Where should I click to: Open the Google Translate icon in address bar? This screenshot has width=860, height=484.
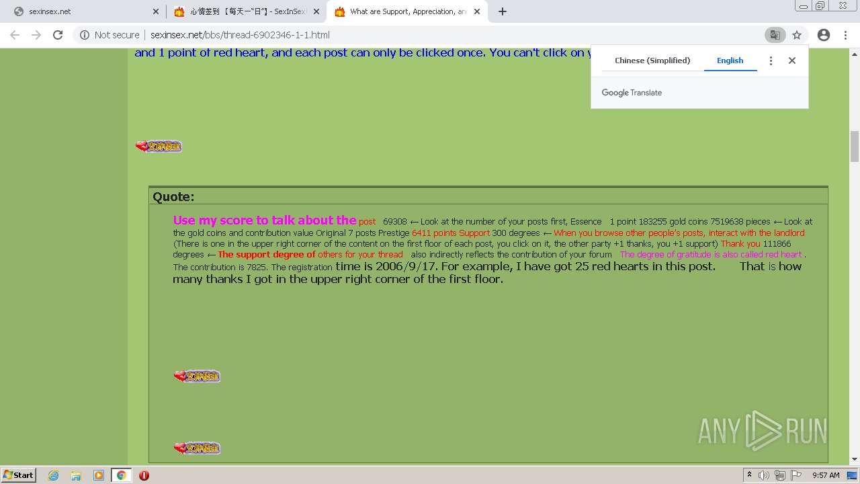[x=775, y=35]
